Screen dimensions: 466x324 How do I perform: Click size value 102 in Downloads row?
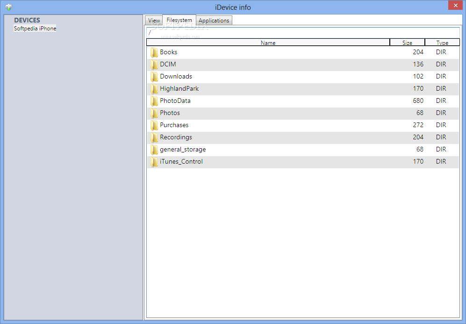click(418, 76)
